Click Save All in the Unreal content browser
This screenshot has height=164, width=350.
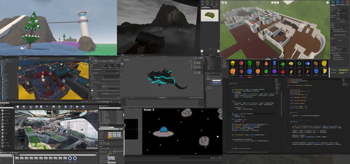point(4,153)
